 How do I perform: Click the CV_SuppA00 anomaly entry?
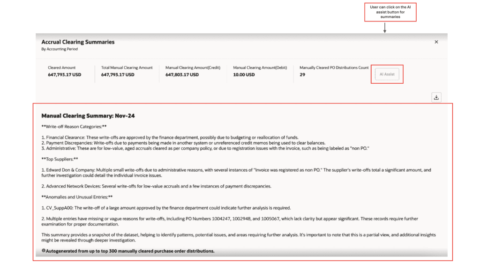[59, 207]
